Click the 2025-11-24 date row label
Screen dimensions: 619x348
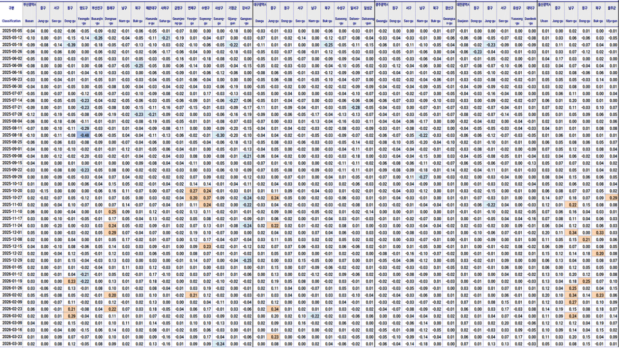click(12, 225)
